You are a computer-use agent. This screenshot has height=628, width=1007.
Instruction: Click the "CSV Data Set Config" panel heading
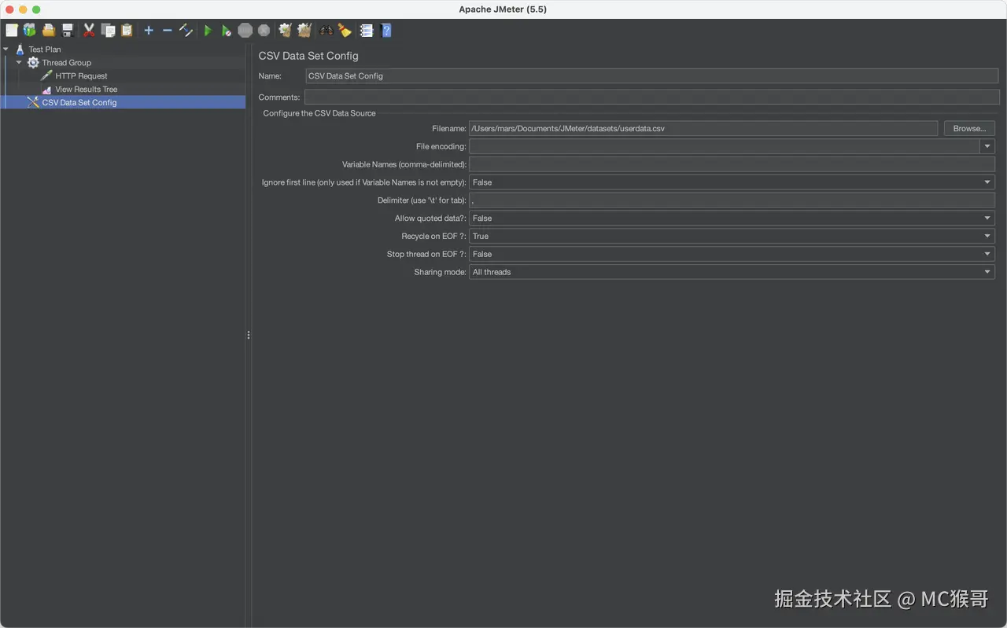pyautogui.click(x=308, y=56)
